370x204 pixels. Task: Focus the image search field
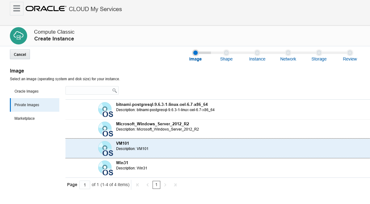pos(92,90)
